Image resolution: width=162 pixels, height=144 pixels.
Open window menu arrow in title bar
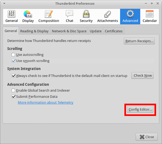click(4, 3)
